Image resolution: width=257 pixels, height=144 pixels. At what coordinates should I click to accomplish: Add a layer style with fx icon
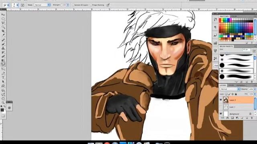(228, 118)
